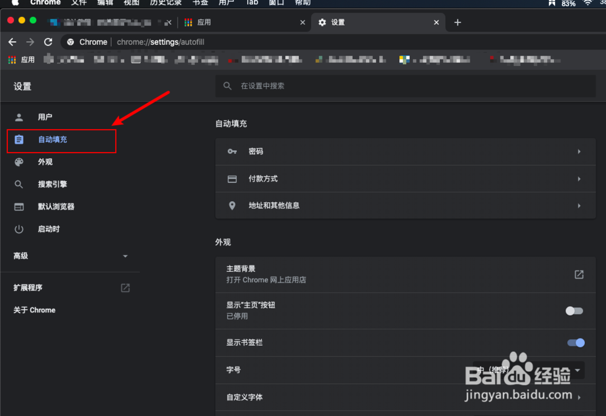Click the 密码 key icon
This screenshot has width=606, height=416.
point(231,151)
